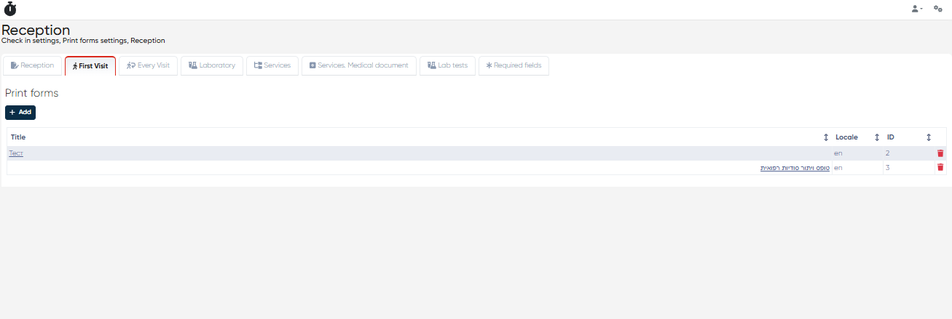
Task: Sort table by Locale column arrows
Action: 877,137
